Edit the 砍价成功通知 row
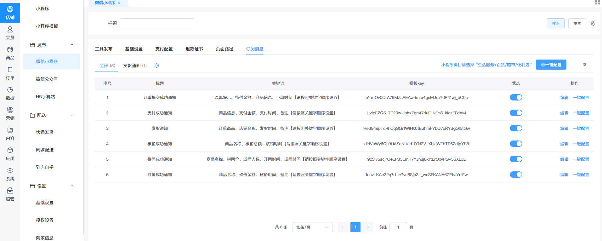The width and height of the screenshot is (602, 241). point(564,175)
